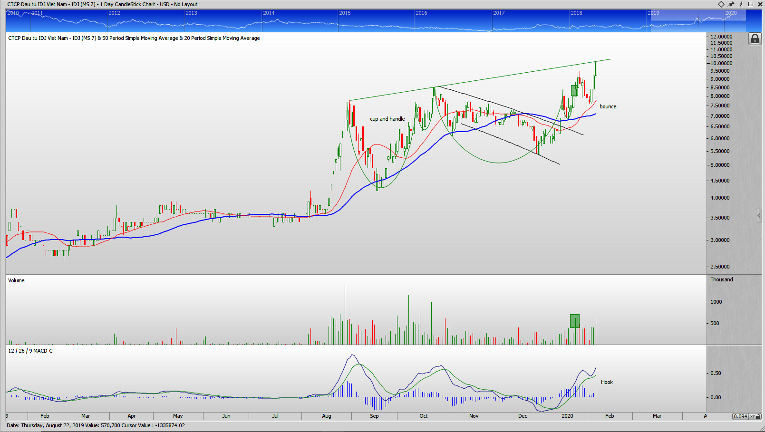Screen dimensions: 765x432
Task: Pin the chart window with the pushpin
Action: [731, 4]
